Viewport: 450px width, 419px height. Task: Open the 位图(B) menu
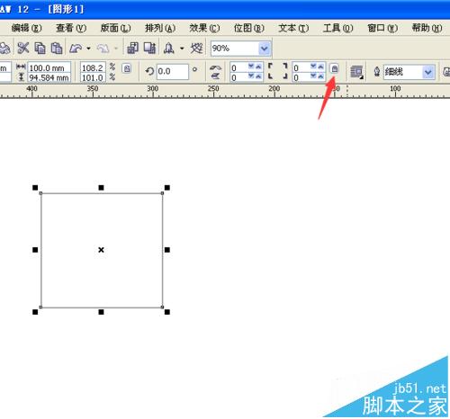(x=249, y=28)
